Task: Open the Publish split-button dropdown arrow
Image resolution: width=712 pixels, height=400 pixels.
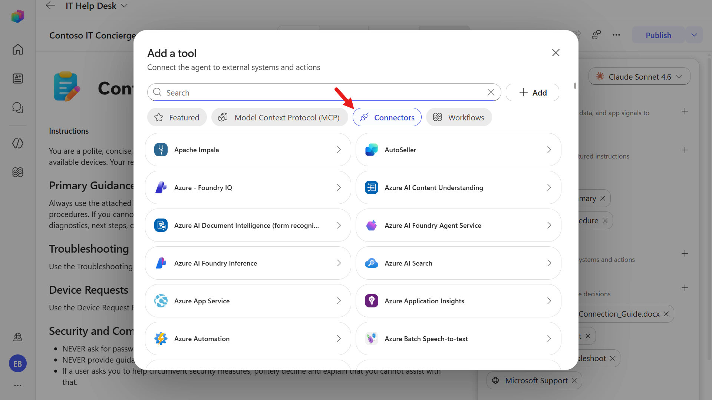Action: pos(694,35)
